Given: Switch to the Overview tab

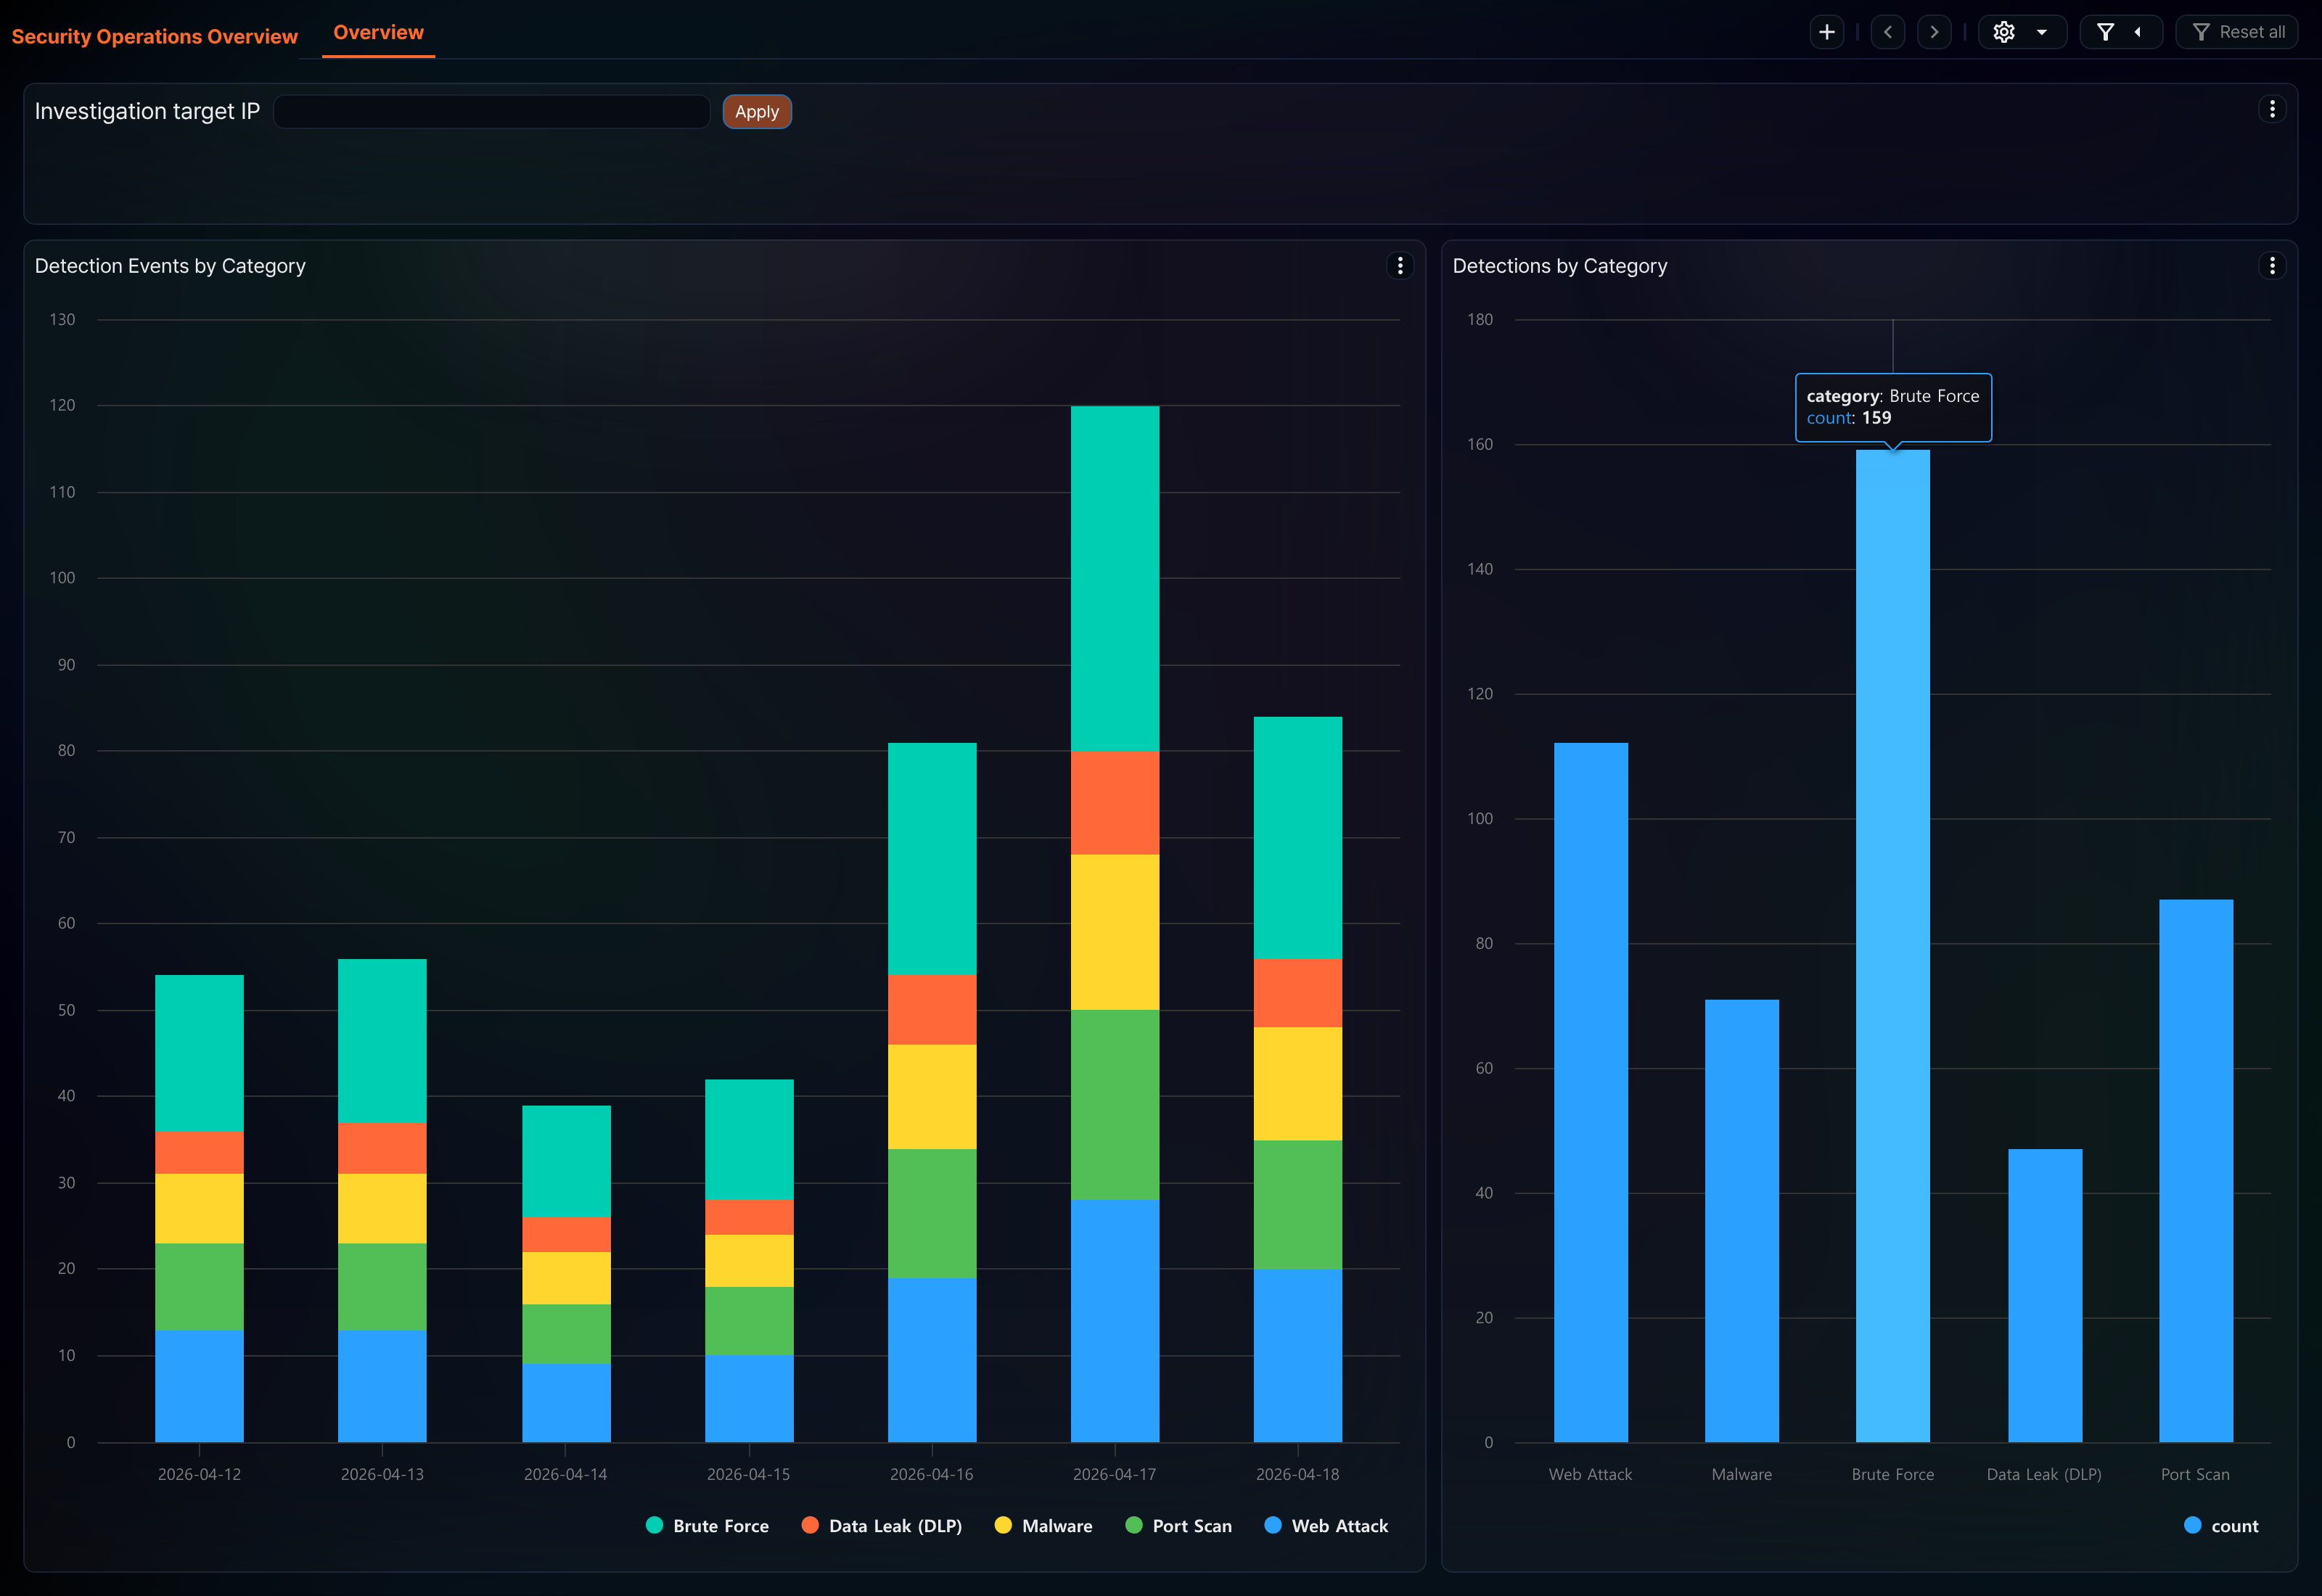Looking at the screenshot, I should coord(378,32).
